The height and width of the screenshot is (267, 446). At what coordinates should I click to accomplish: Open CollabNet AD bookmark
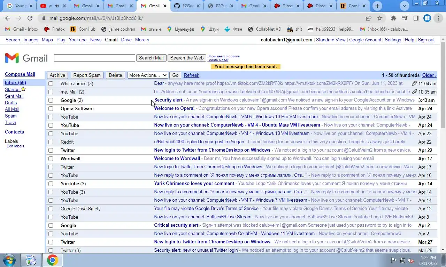(264, 29)
